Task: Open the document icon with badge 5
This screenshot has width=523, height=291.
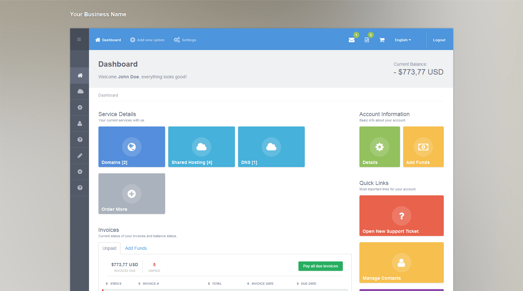Action: 367,40
